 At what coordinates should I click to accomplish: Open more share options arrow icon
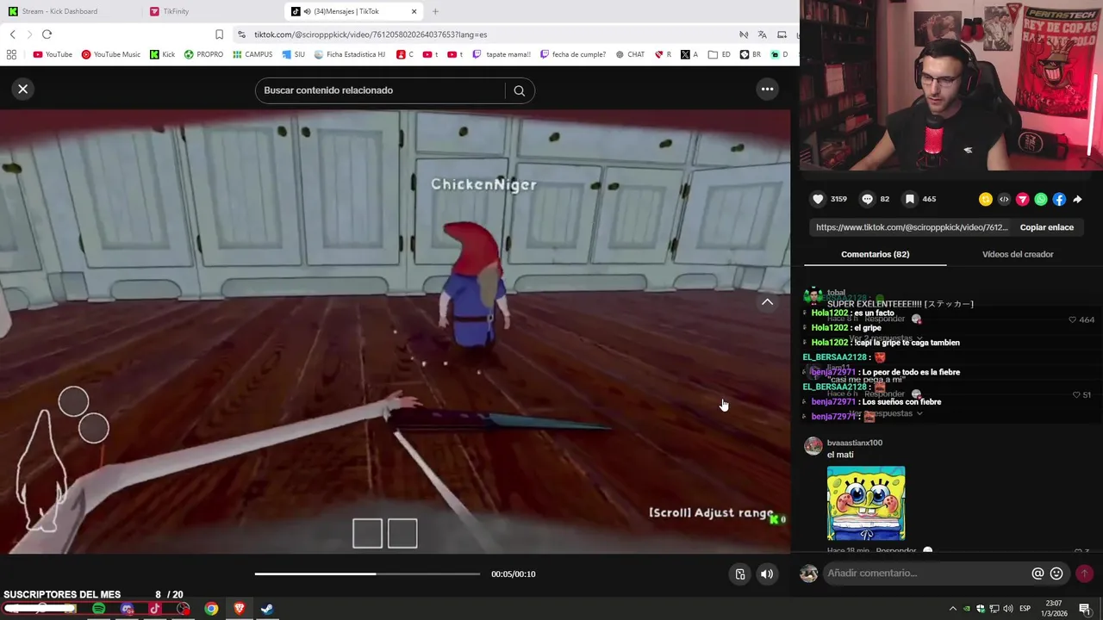pos(1077,199)
